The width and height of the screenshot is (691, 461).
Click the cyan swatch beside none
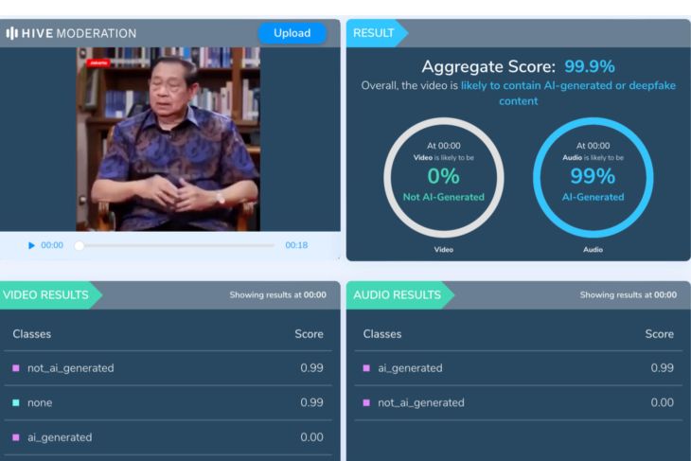coord(16,403)
